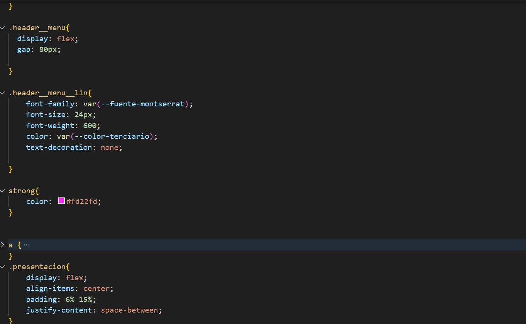Click the 'font-weight' property name

[x=50, y=126]
